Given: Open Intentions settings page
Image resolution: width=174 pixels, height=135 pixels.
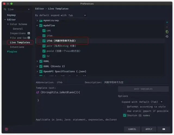Looking at the screenshot, I should coord(17,47).
